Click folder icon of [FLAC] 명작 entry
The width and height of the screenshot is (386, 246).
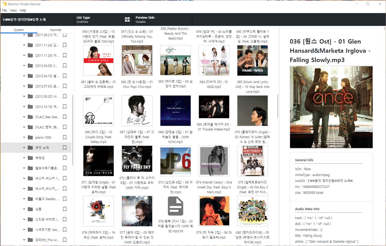click(30, 127)
